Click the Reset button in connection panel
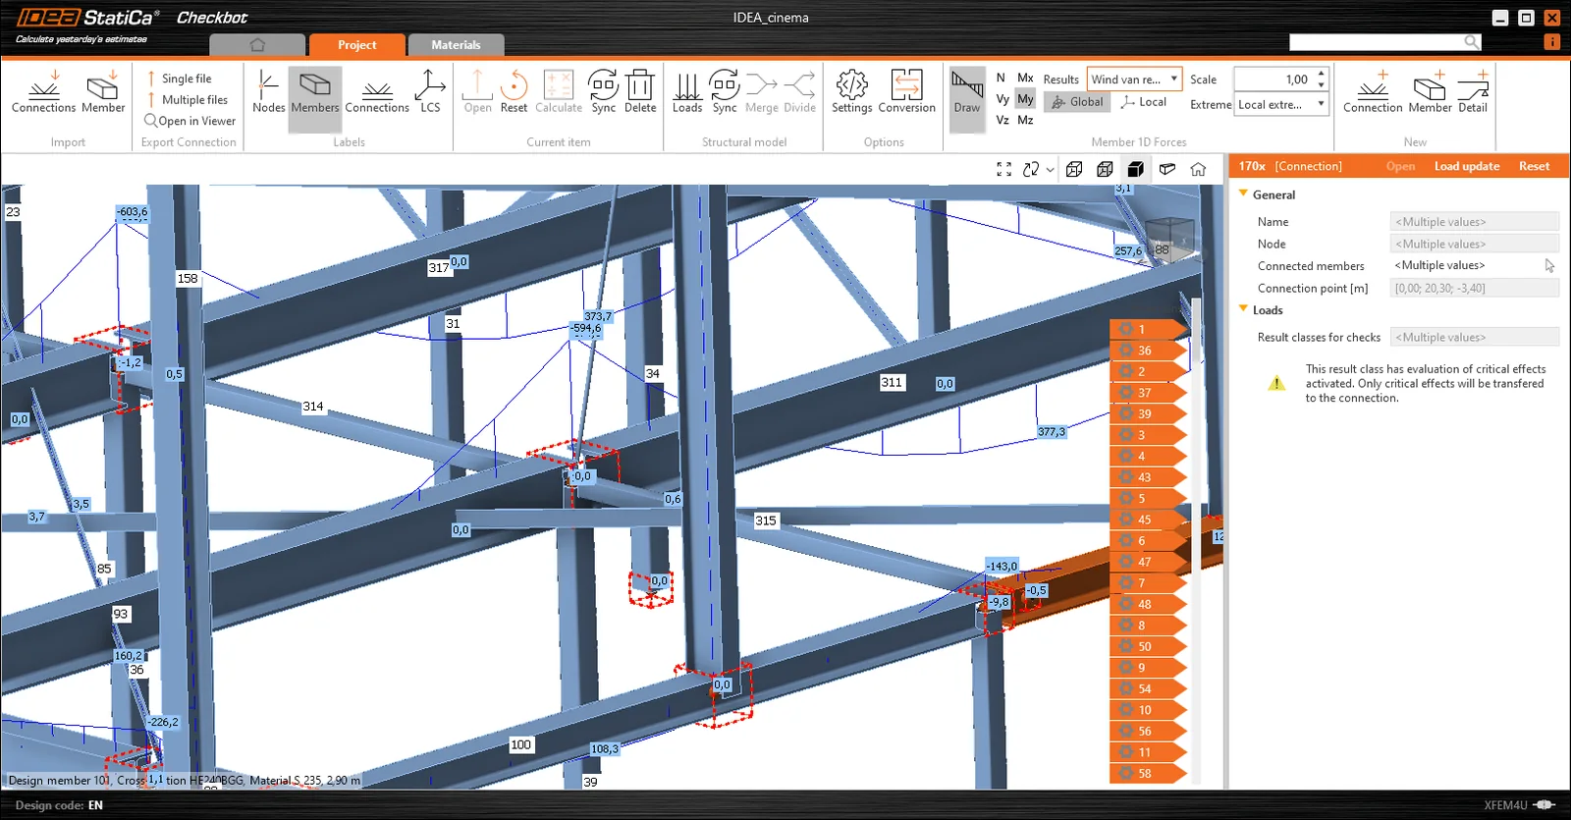 (x=1534, y=166)
